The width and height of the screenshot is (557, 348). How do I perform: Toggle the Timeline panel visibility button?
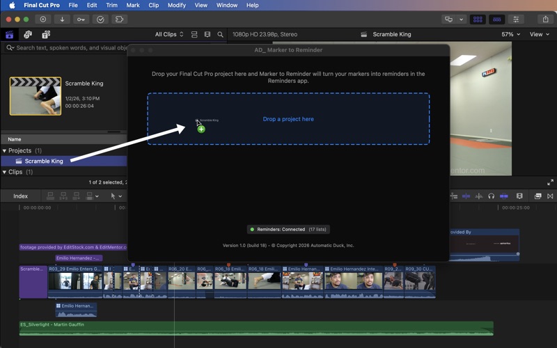click(496, 19)
